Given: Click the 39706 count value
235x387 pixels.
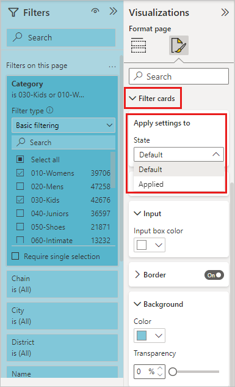Looking at the screenshot, I should 100,173.
